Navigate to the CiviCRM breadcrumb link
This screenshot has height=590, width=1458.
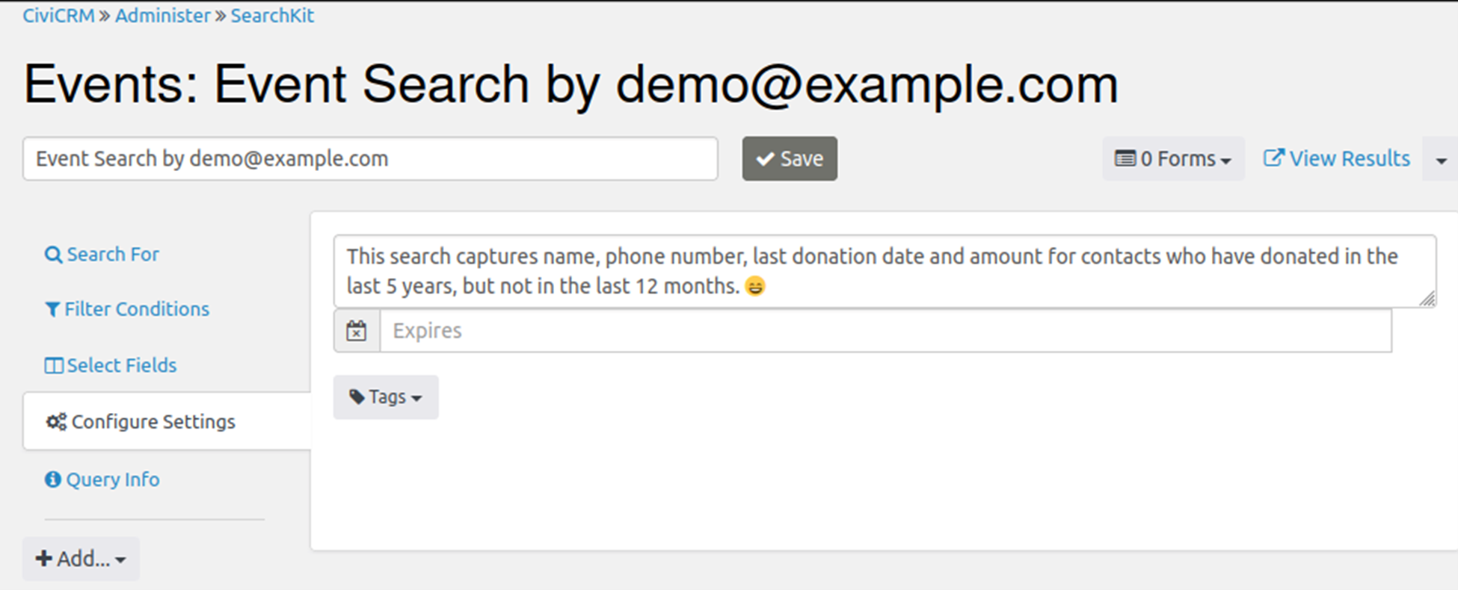click(58, 16)
